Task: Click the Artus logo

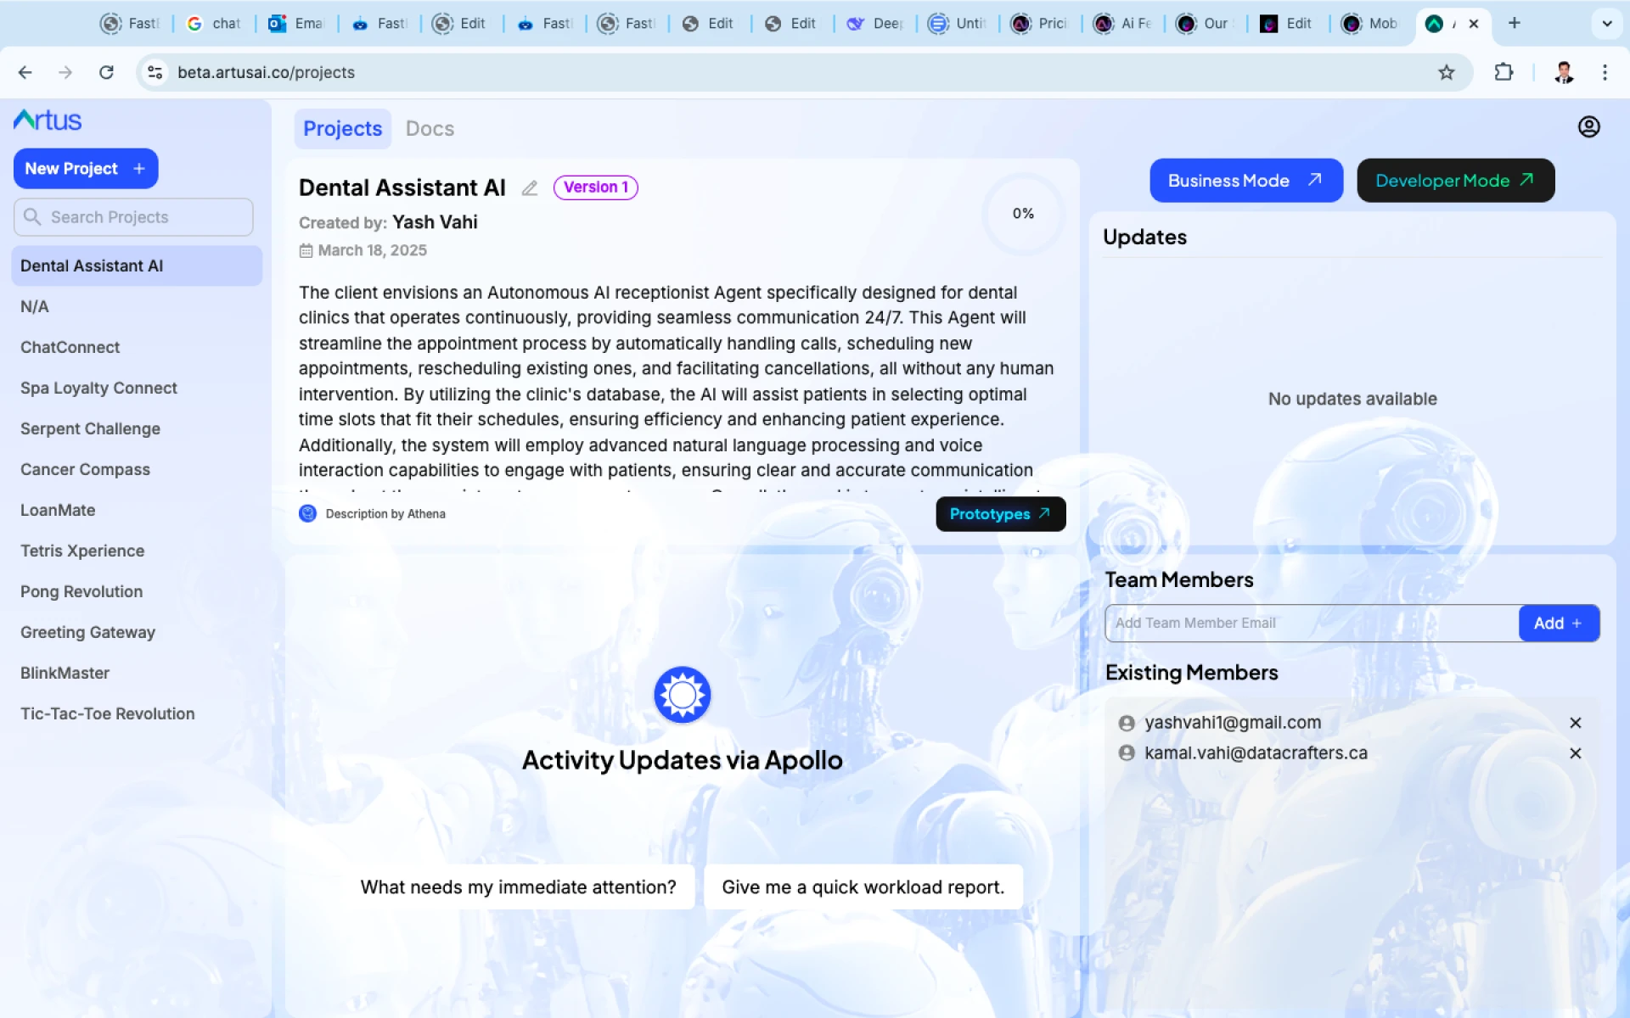Action: pos(48,120)
